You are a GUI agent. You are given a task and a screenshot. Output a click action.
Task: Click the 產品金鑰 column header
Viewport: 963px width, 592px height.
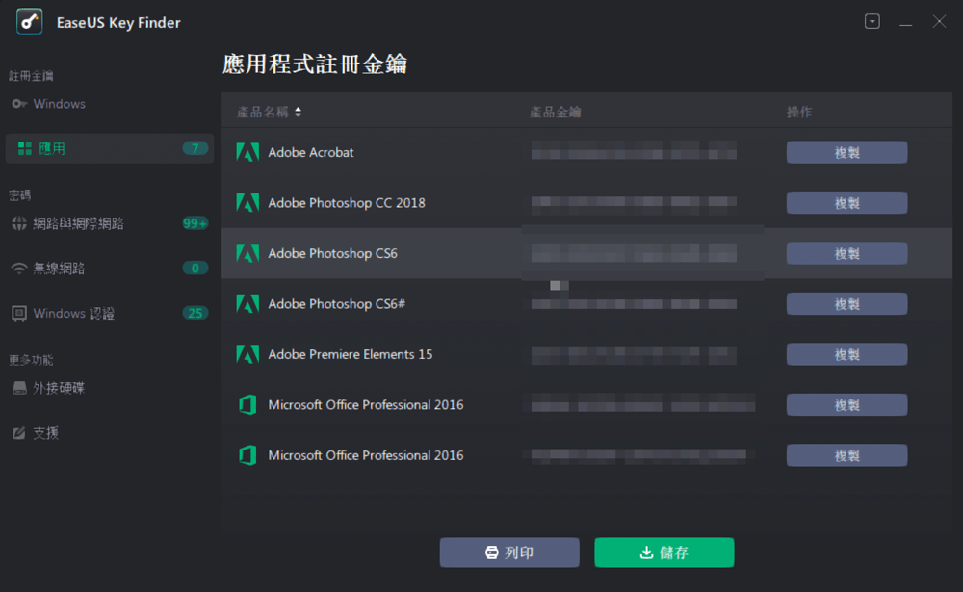pos(556,112)
